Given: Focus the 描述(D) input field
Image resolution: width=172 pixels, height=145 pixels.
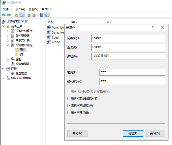Looking at the screenshot, I should point(128,56).
